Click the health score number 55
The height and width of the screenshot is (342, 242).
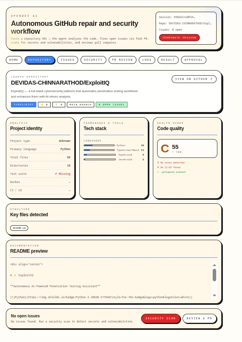click(175, 147)
